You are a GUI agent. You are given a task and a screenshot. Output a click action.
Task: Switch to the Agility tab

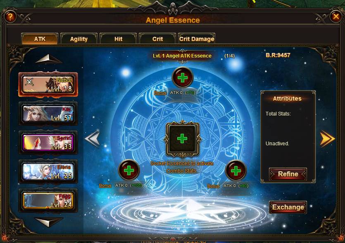(x=79, y=39)
